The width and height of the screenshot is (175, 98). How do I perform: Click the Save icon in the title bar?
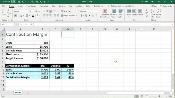point(19,2)
